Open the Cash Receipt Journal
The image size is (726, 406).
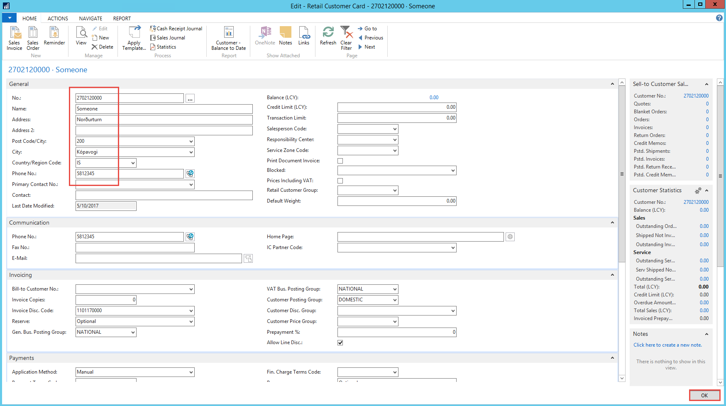pyautogui.click(x=176, y=29)
